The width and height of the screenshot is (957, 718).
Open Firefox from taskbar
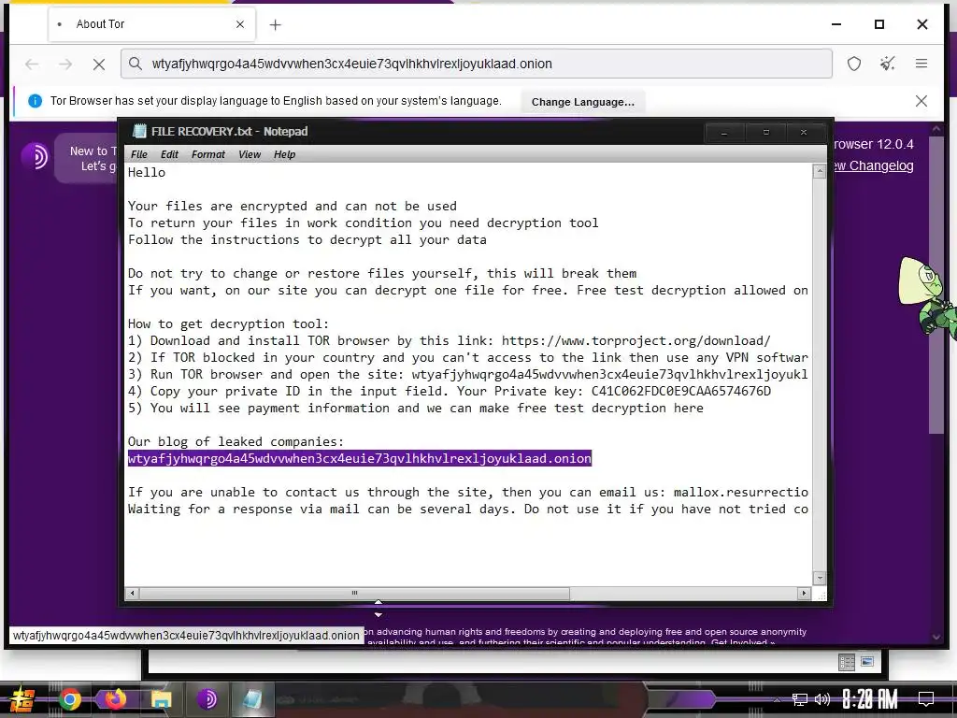(115, 699)
